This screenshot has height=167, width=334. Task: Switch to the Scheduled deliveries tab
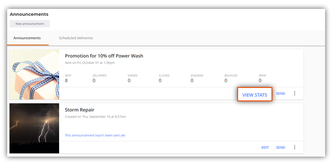pyautogui.click(x=76, y=38)
